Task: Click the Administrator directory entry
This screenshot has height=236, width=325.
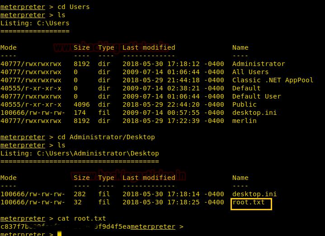Action: 259,64
